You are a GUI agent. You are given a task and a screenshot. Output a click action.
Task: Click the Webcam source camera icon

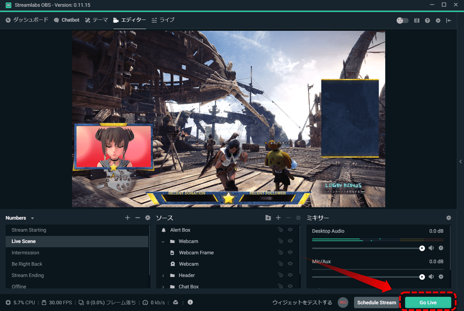click(172, 264)
